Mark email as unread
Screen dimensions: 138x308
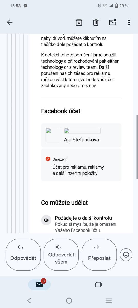[113, 22]
